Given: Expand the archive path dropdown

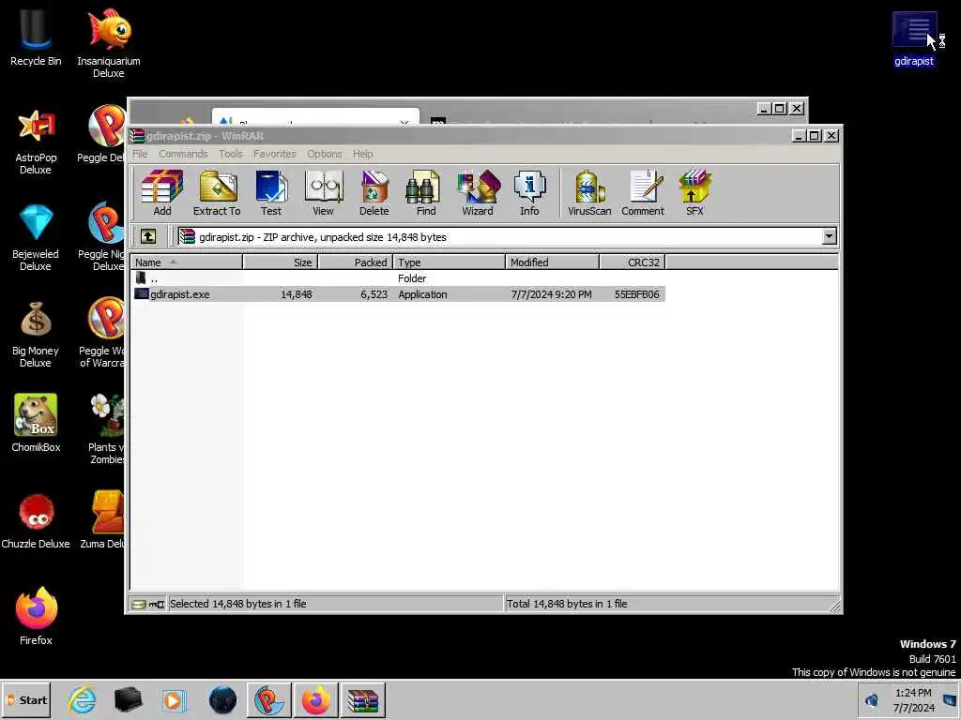Looking at the screenshot, I should (830, 236).
